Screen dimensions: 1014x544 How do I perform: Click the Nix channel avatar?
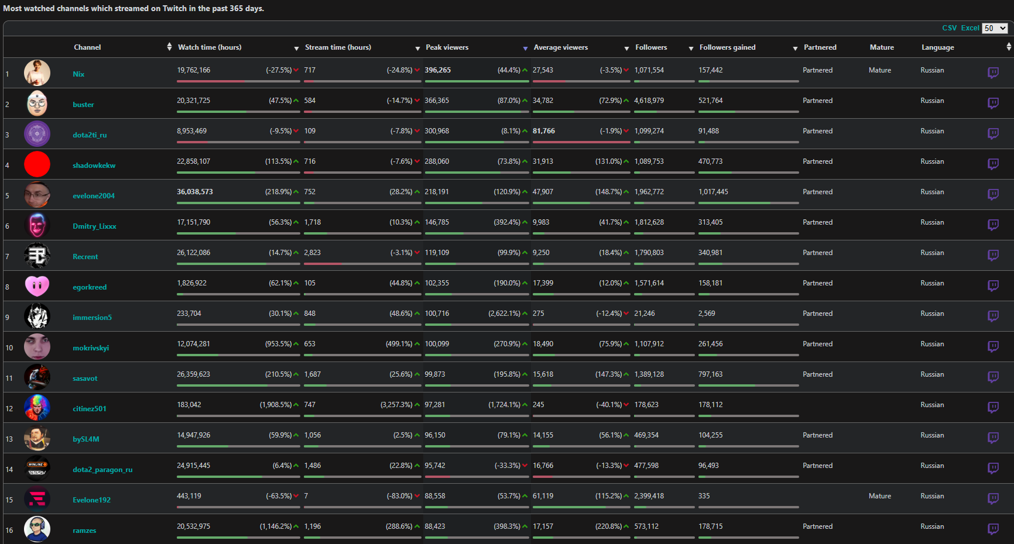37,73
